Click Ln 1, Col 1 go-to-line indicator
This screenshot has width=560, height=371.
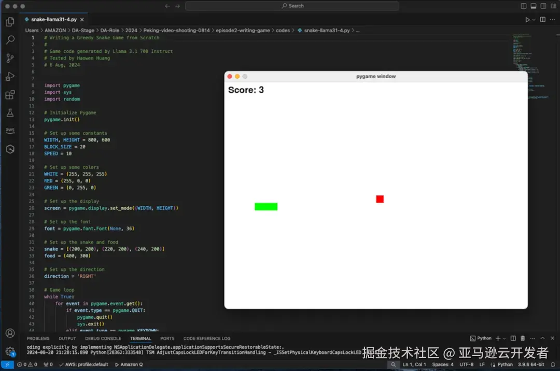click(x=414, y=365)
